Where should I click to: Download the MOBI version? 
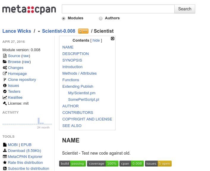pyautogui.click(x=13, y=145)
